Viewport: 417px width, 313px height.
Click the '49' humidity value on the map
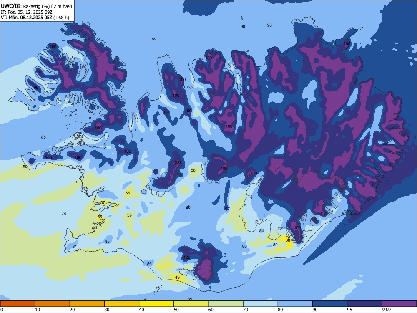(x=177, y=278)
